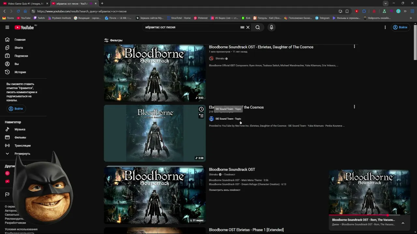The width and height of the screenshot is (417, 234).
Task: Open YouTube Kids icon under Другие
Action: tap(7, 181)
